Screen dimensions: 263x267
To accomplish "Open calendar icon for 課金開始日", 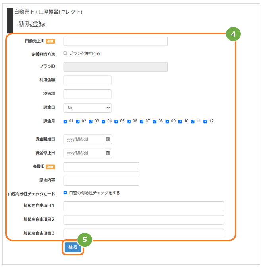I will [x=108, y=139].
